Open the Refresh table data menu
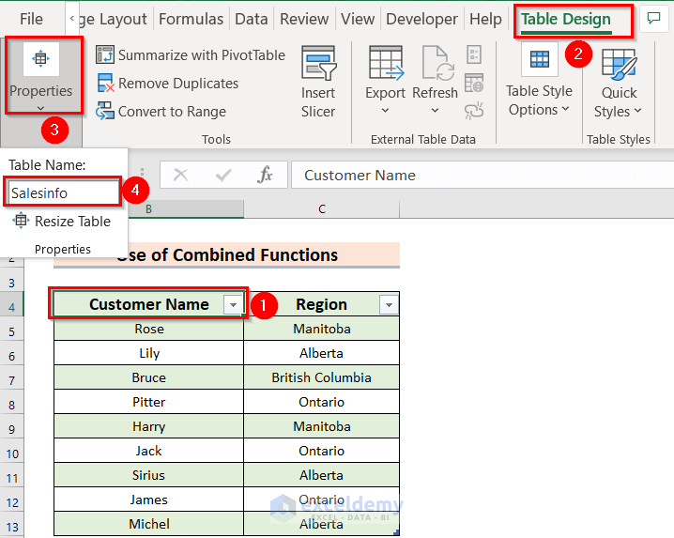Viewport: 674px width, 538px height. click(x=436, y=81)
